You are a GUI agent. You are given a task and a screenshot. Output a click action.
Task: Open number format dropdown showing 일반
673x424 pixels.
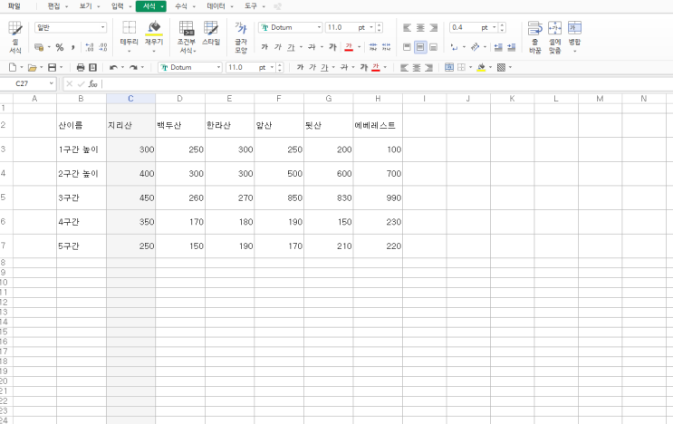tap(71, 27)
